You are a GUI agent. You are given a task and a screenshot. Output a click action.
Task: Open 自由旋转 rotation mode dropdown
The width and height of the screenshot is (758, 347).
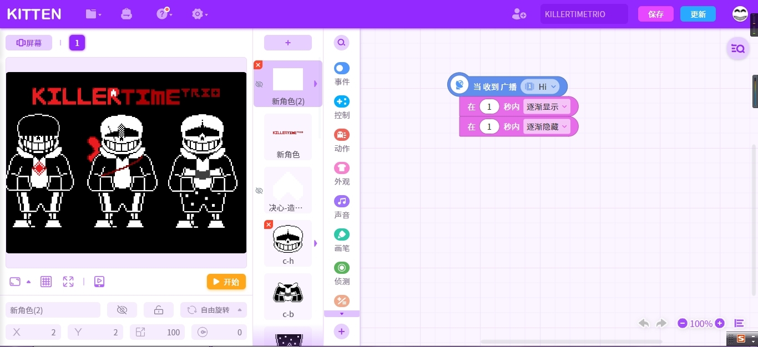point(214,310)
